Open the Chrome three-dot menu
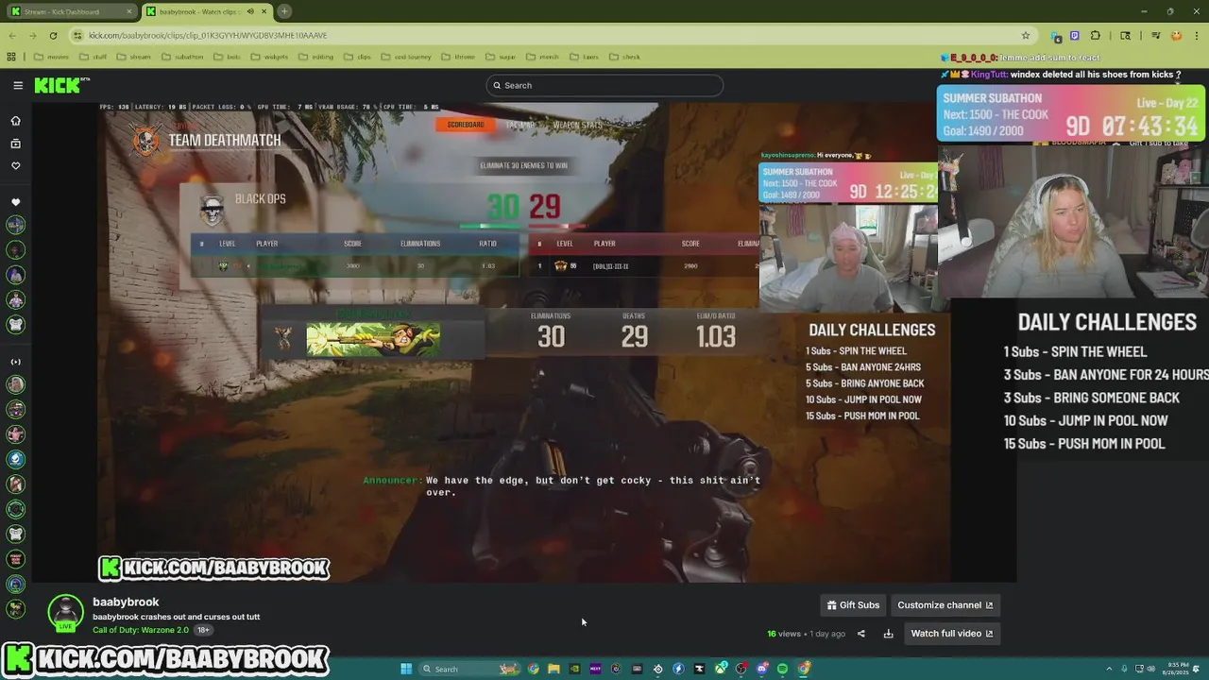 pos(1196,35)
